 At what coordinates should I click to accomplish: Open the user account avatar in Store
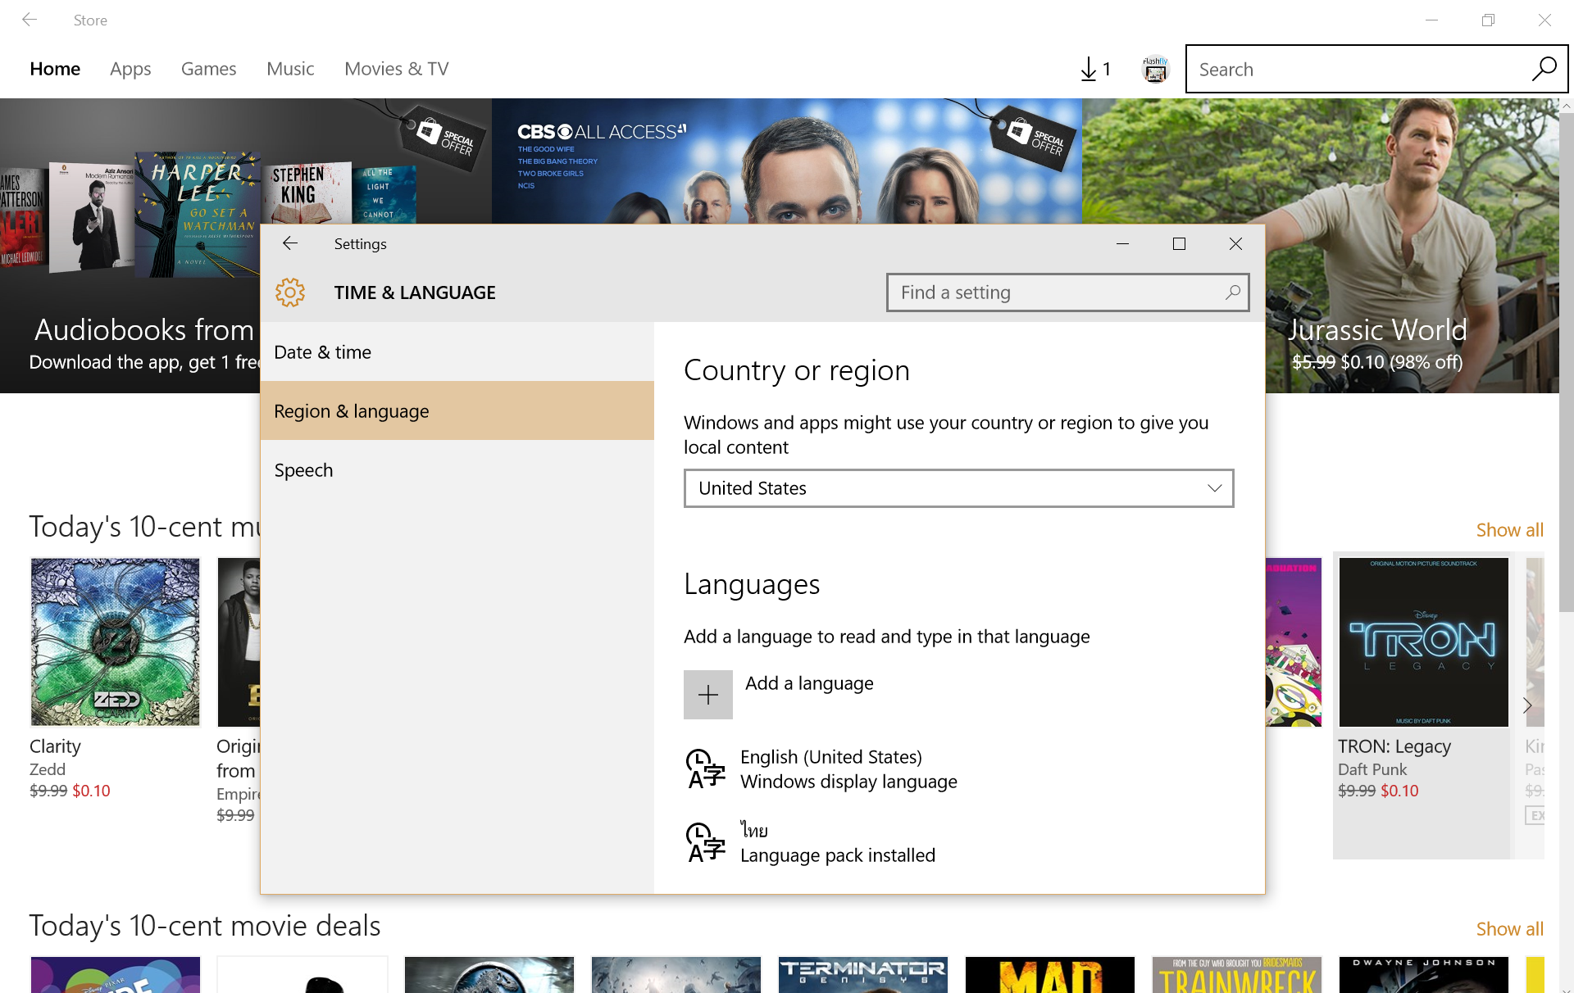coord(1155,70)
